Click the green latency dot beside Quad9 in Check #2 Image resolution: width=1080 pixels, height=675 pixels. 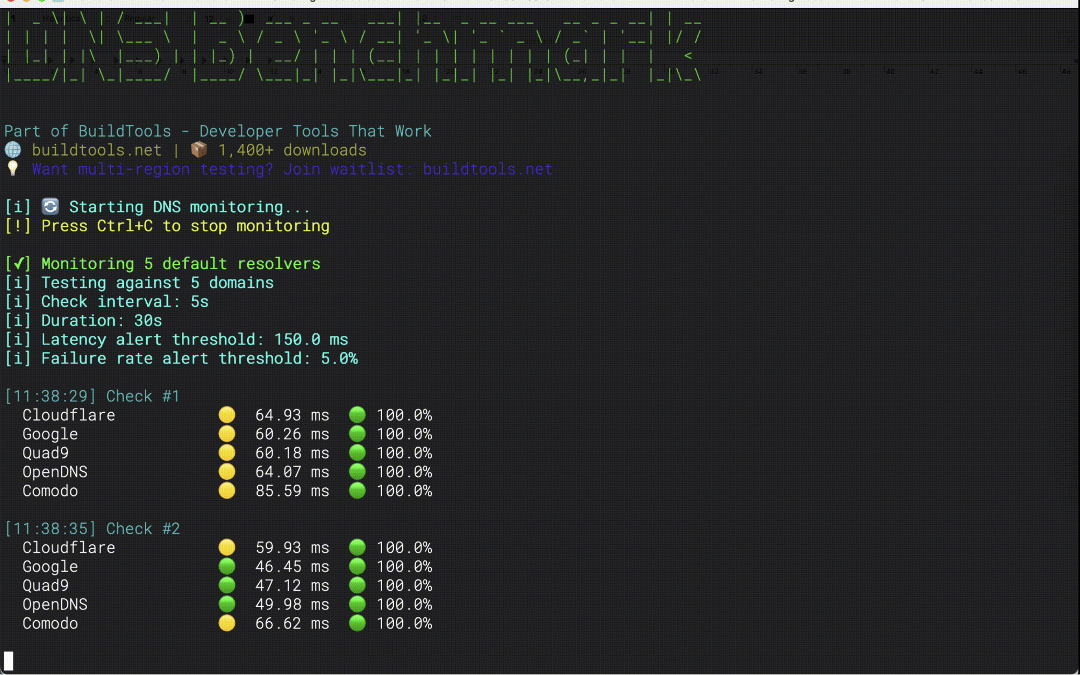pyautogui.click(x=227, y=585)
